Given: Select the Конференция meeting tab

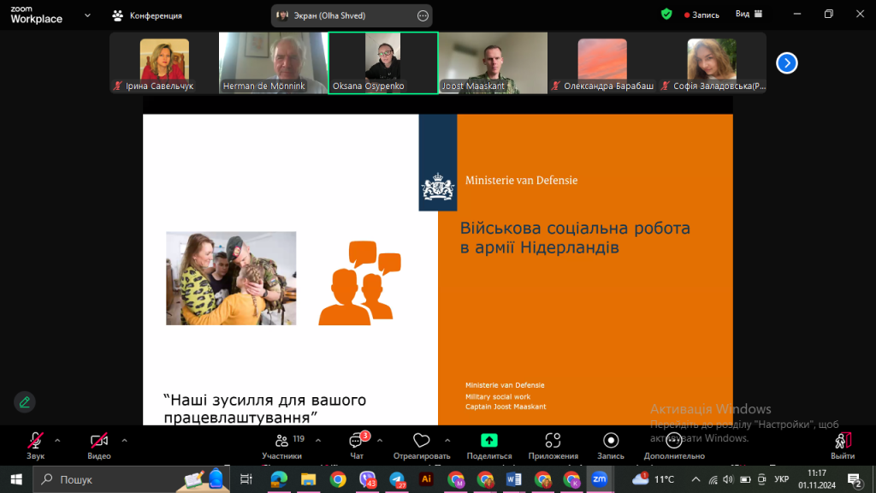Looking at the screenshot, I should coord(147,15).
